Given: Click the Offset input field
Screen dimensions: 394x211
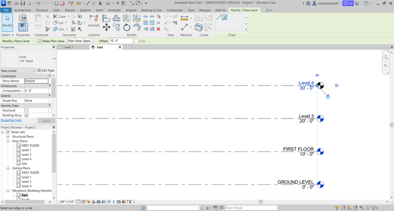Looking at the screenshot, I should tap(121, 41).
